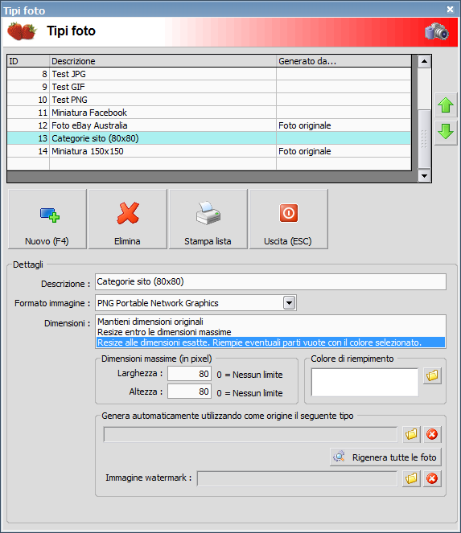Move selected photo type up with green arrow
Screen dimensions: 461x533
pyautogui.click(x=446, y=105)
